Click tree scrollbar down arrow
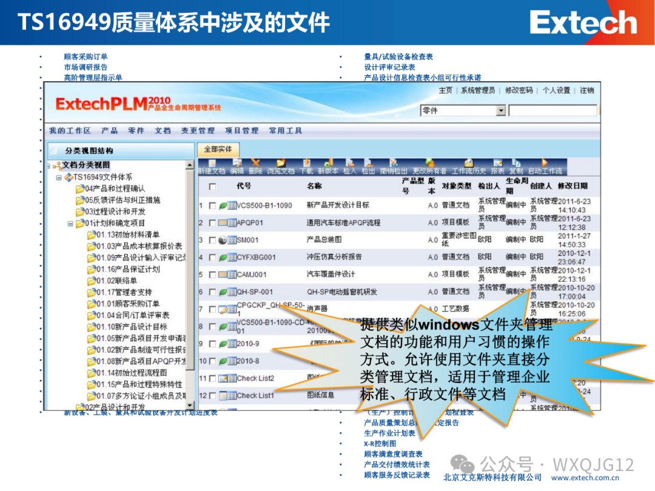The width and height of the screenshot is (655, 491). click(190, 405)
